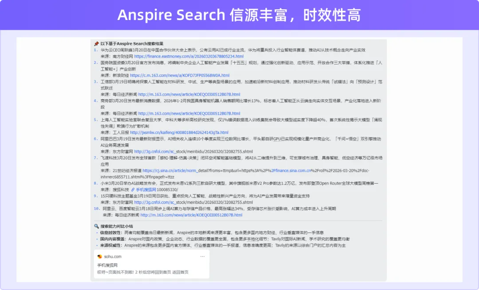Viewport: 479px width, 290px height.
Task: Click result 10 text about 阿里云、百度智能云
Action: coord(219,209)
